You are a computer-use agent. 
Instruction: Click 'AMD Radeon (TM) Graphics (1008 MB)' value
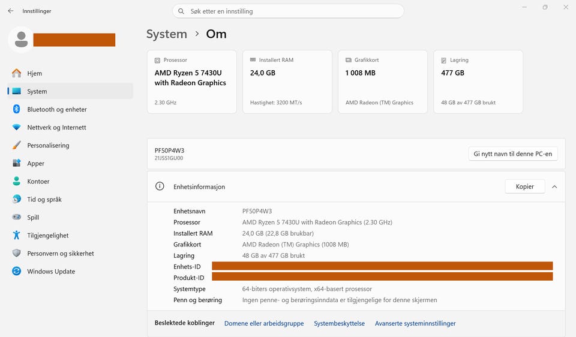pos(296,245)
